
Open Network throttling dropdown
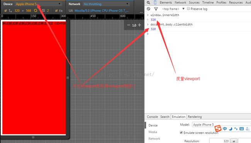tap(106, 4)
